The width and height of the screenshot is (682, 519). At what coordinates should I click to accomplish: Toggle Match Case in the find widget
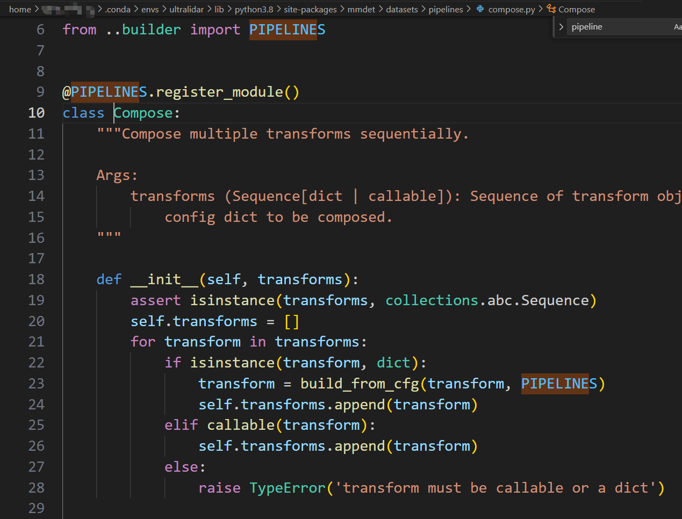pyautogui.click(x=677, y=27)
